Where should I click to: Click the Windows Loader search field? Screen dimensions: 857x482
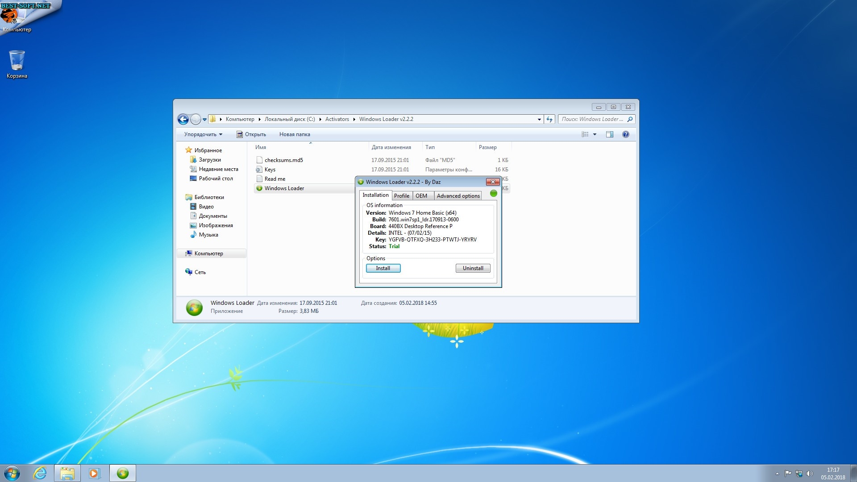[x=592, y=119]
